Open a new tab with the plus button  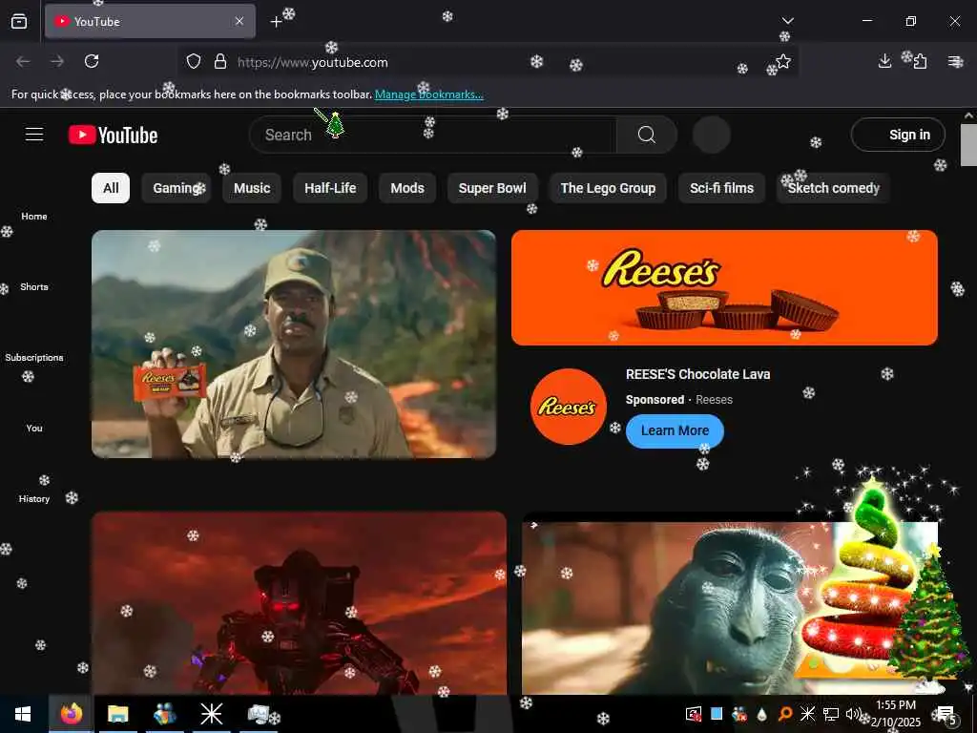tap(276, 22)
